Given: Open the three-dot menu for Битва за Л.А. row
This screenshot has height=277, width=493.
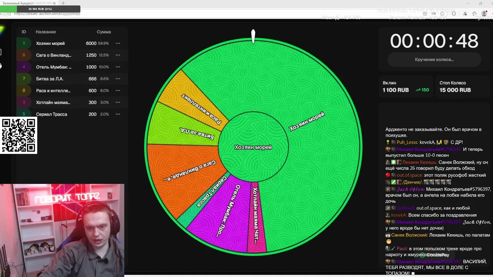Looking at the screenshot, I should (x=118, y=79).
